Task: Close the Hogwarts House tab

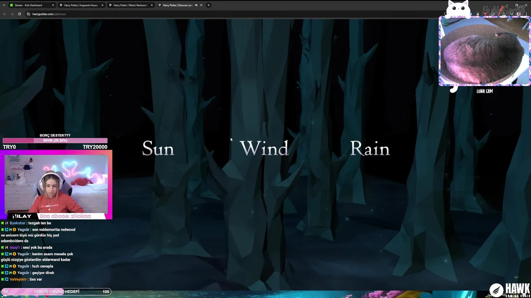Action: (102, 5)
